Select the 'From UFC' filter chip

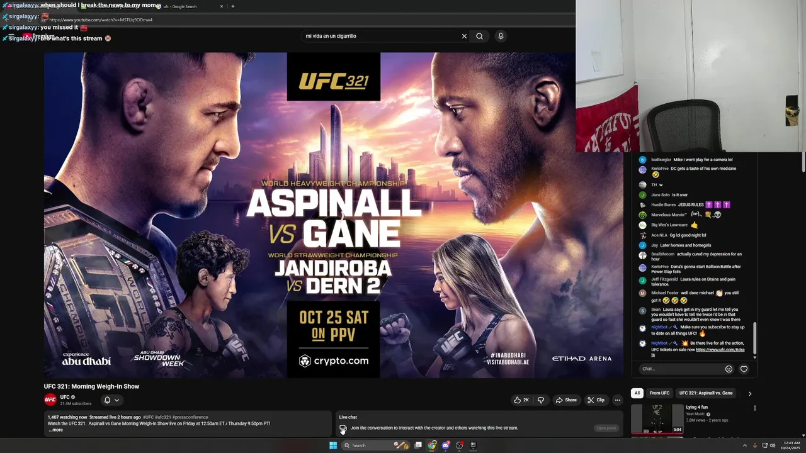click(659, 393)
